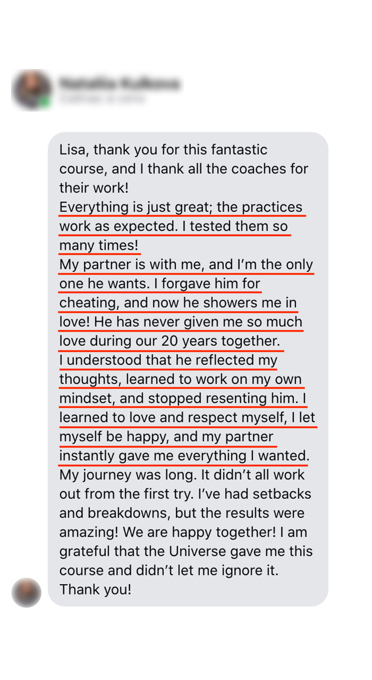Open the blurred contact name in header
The image size is (372, 680).
click(x=120, y=83)
